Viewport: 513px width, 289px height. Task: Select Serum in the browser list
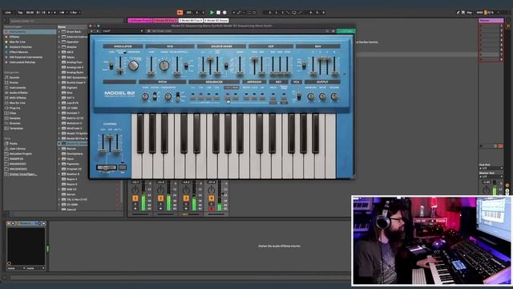coord(71,194)
